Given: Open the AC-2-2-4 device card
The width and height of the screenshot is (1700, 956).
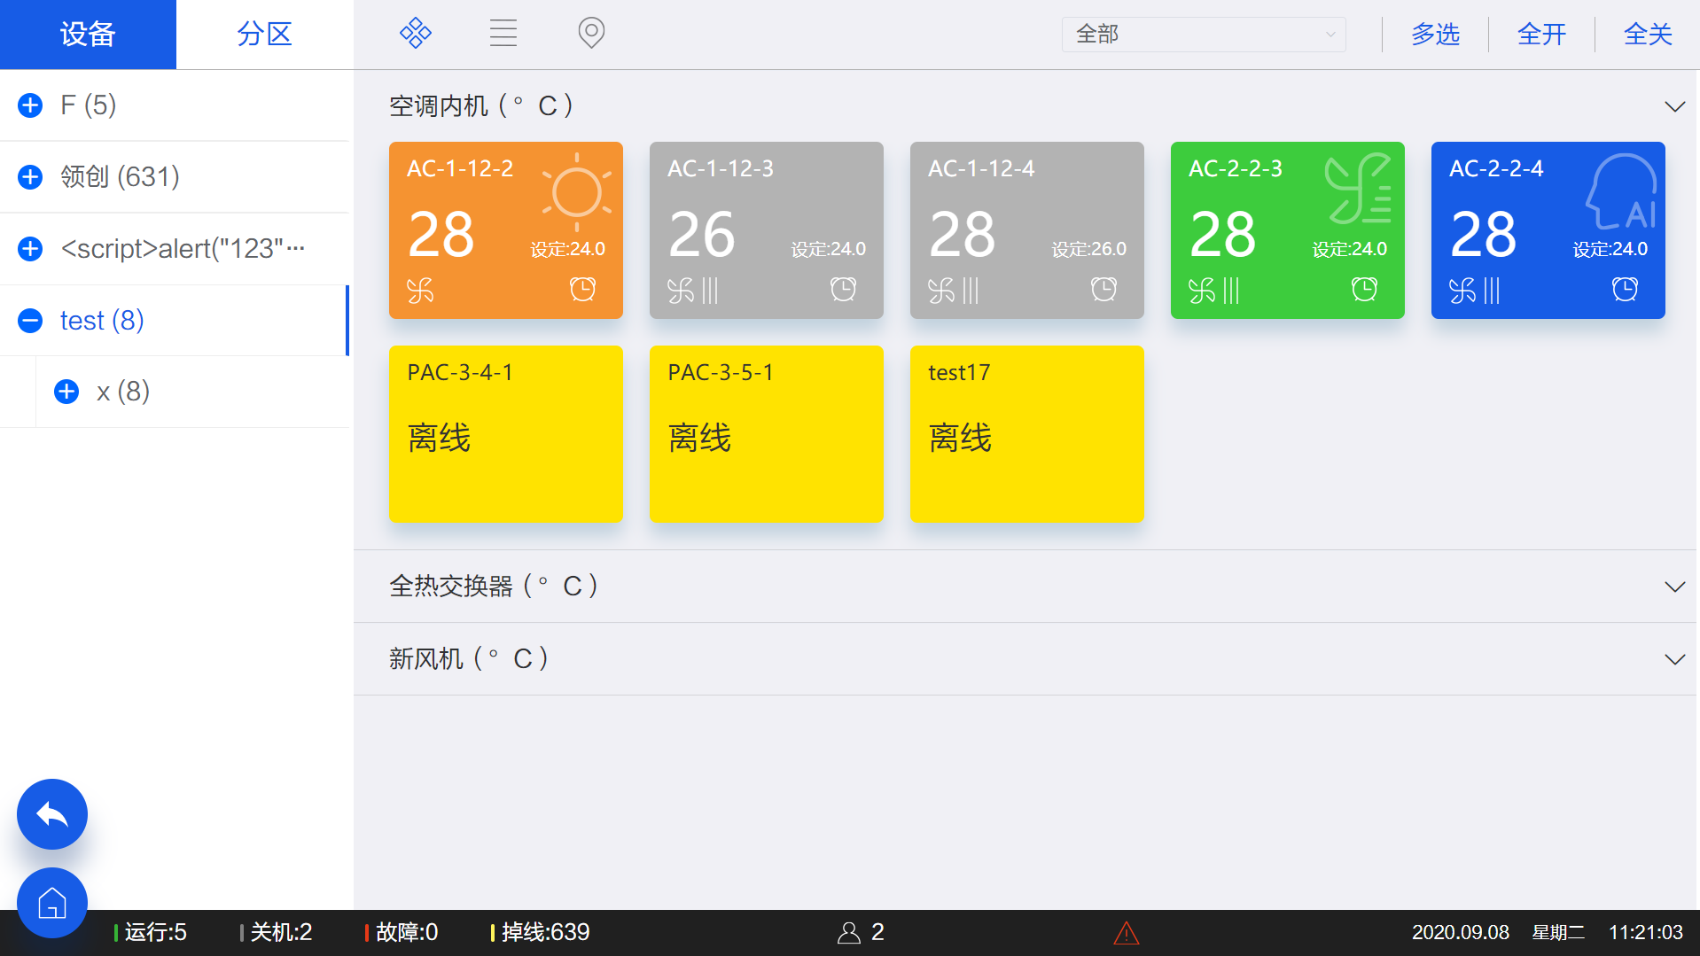Looking at the screenshot, I should coord(1548,230).
